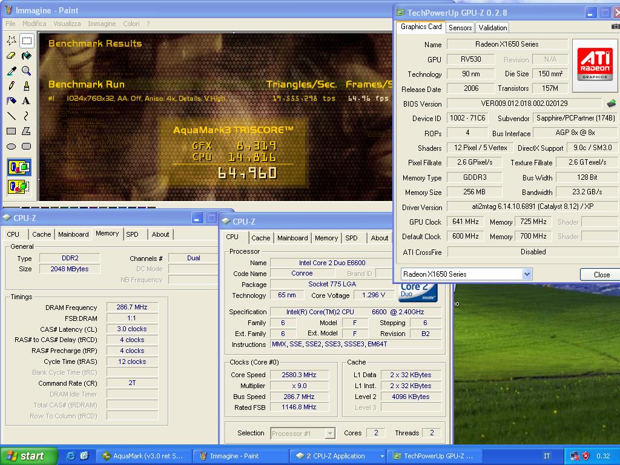Select the Curve tool in Paint

(x=27, y=116)
